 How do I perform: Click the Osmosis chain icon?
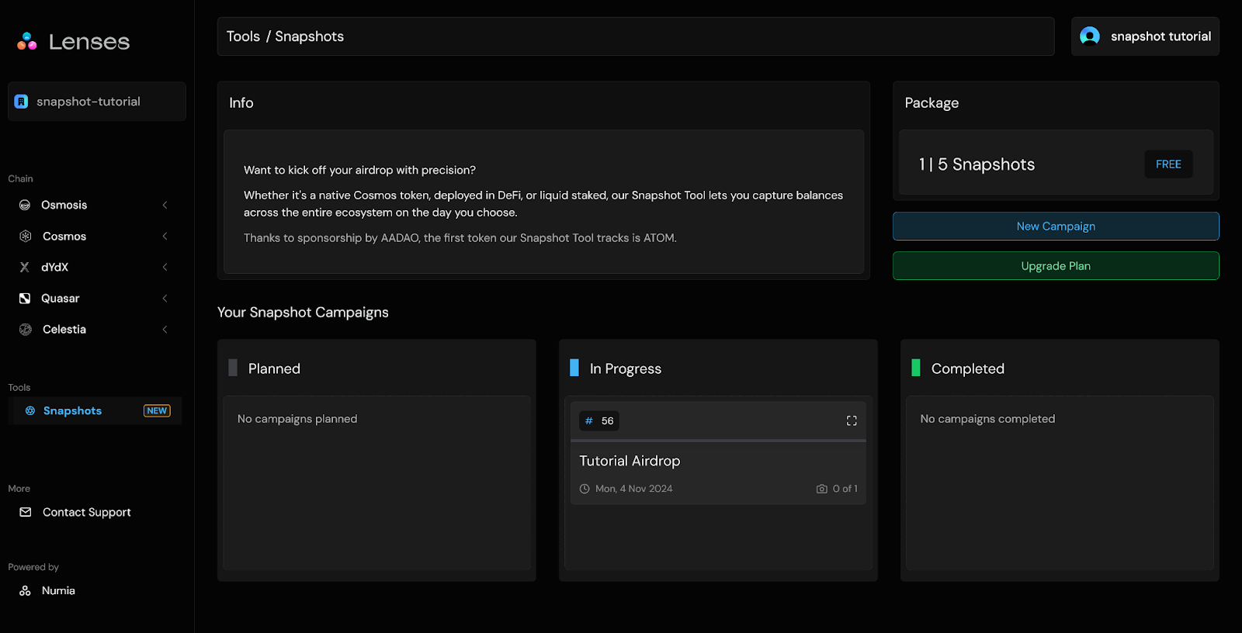(25, 205)
